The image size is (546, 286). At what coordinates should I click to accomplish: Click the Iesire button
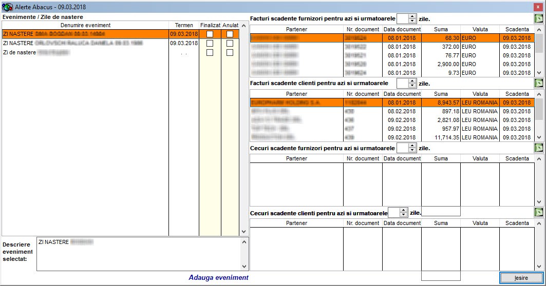click(x=521, y=278)
